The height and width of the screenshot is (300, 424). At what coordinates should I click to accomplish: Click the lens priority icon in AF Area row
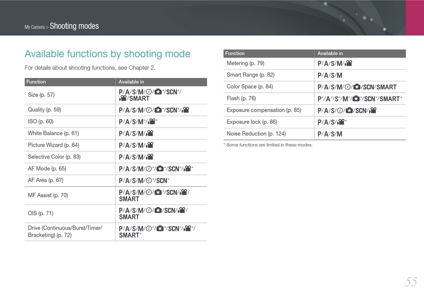tap(149, 181)
